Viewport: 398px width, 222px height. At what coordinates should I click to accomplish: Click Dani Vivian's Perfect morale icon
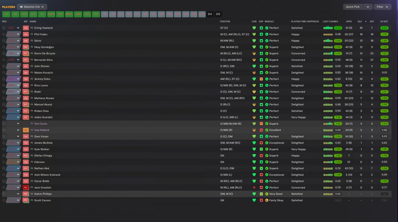coord(267,136)
